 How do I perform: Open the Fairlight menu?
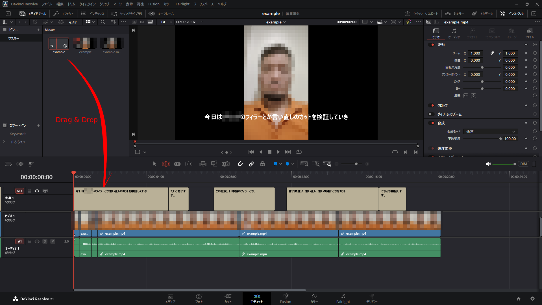tap(182, 4)
